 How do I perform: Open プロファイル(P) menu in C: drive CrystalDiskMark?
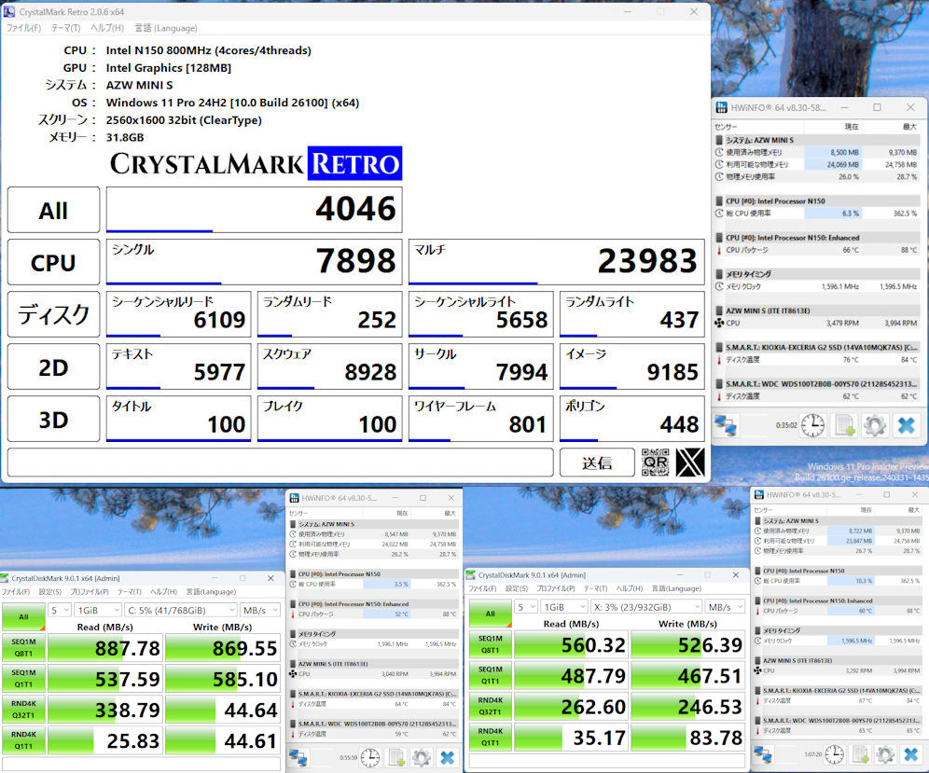point(90,592)
